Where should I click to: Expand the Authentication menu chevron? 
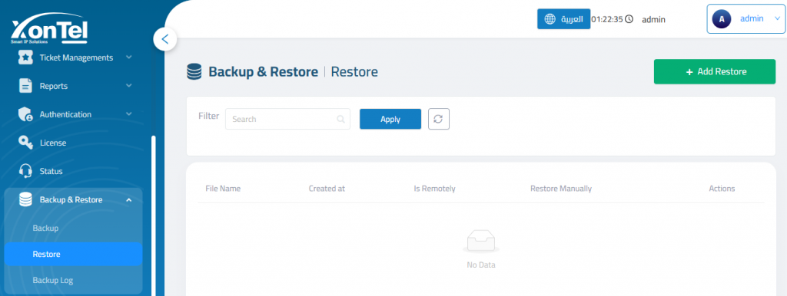[129, 114]
